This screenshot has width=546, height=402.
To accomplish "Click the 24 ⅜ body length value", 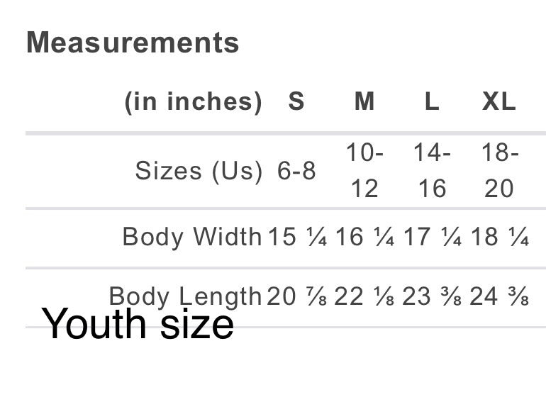I will tap(499, 297).
